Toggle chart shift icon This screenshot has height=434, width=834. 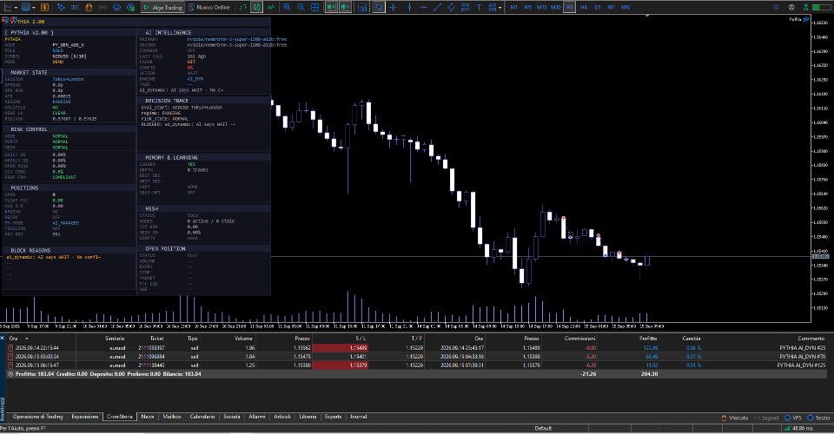pyautogui.click(x=345, y=8)
